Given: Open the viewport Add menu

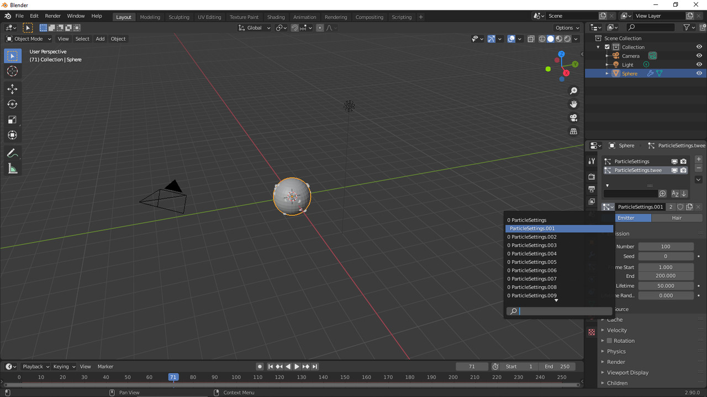Looking at the screenshot, I should [100, 39].
